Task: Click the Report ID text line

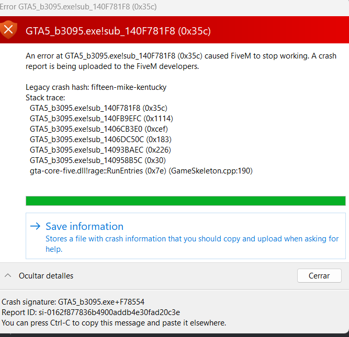Action: click(x=91, y=312)
